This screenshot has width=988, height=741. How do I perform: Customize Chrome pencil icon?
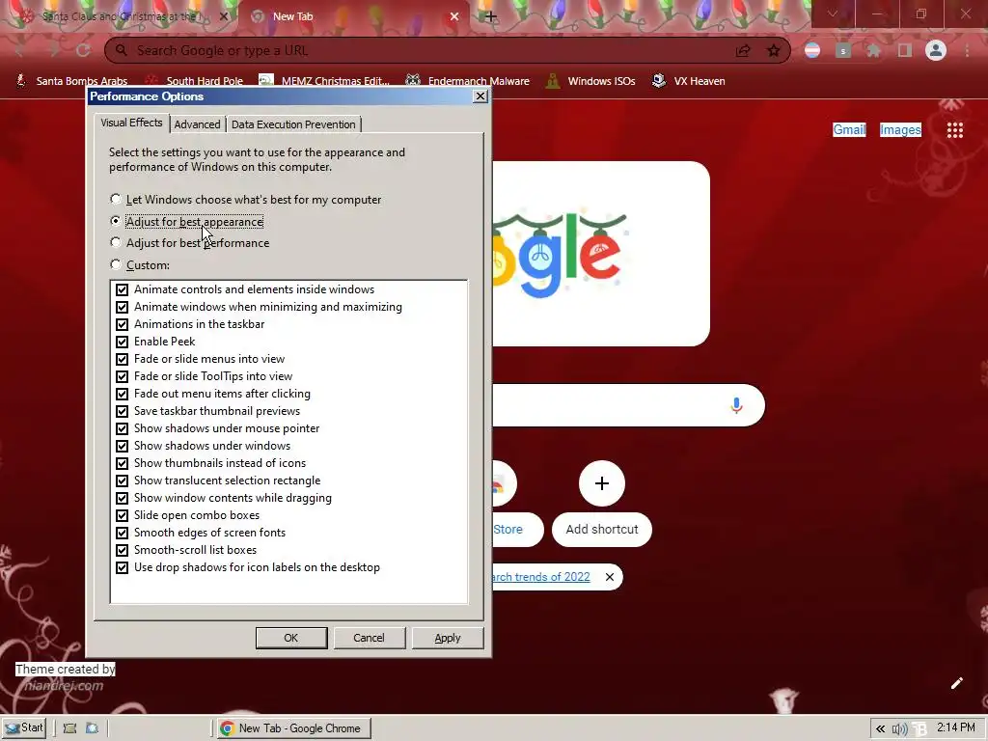coord(956,683)
